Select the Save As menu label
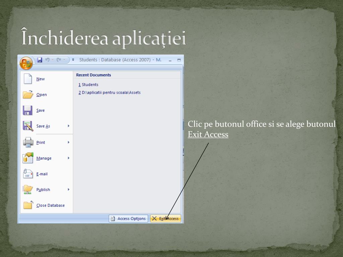 43,126
